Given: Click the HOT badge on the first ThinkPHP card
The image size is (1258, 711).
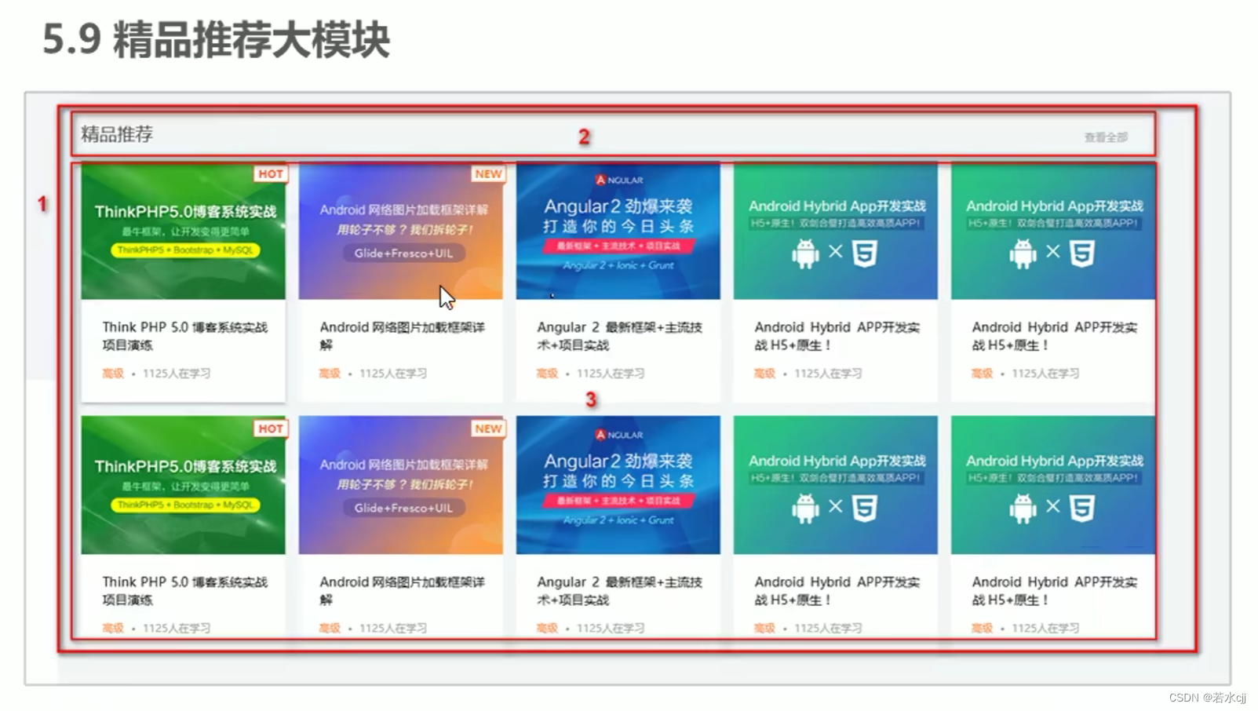Looking at the screenshot, I should pos(271,174).
